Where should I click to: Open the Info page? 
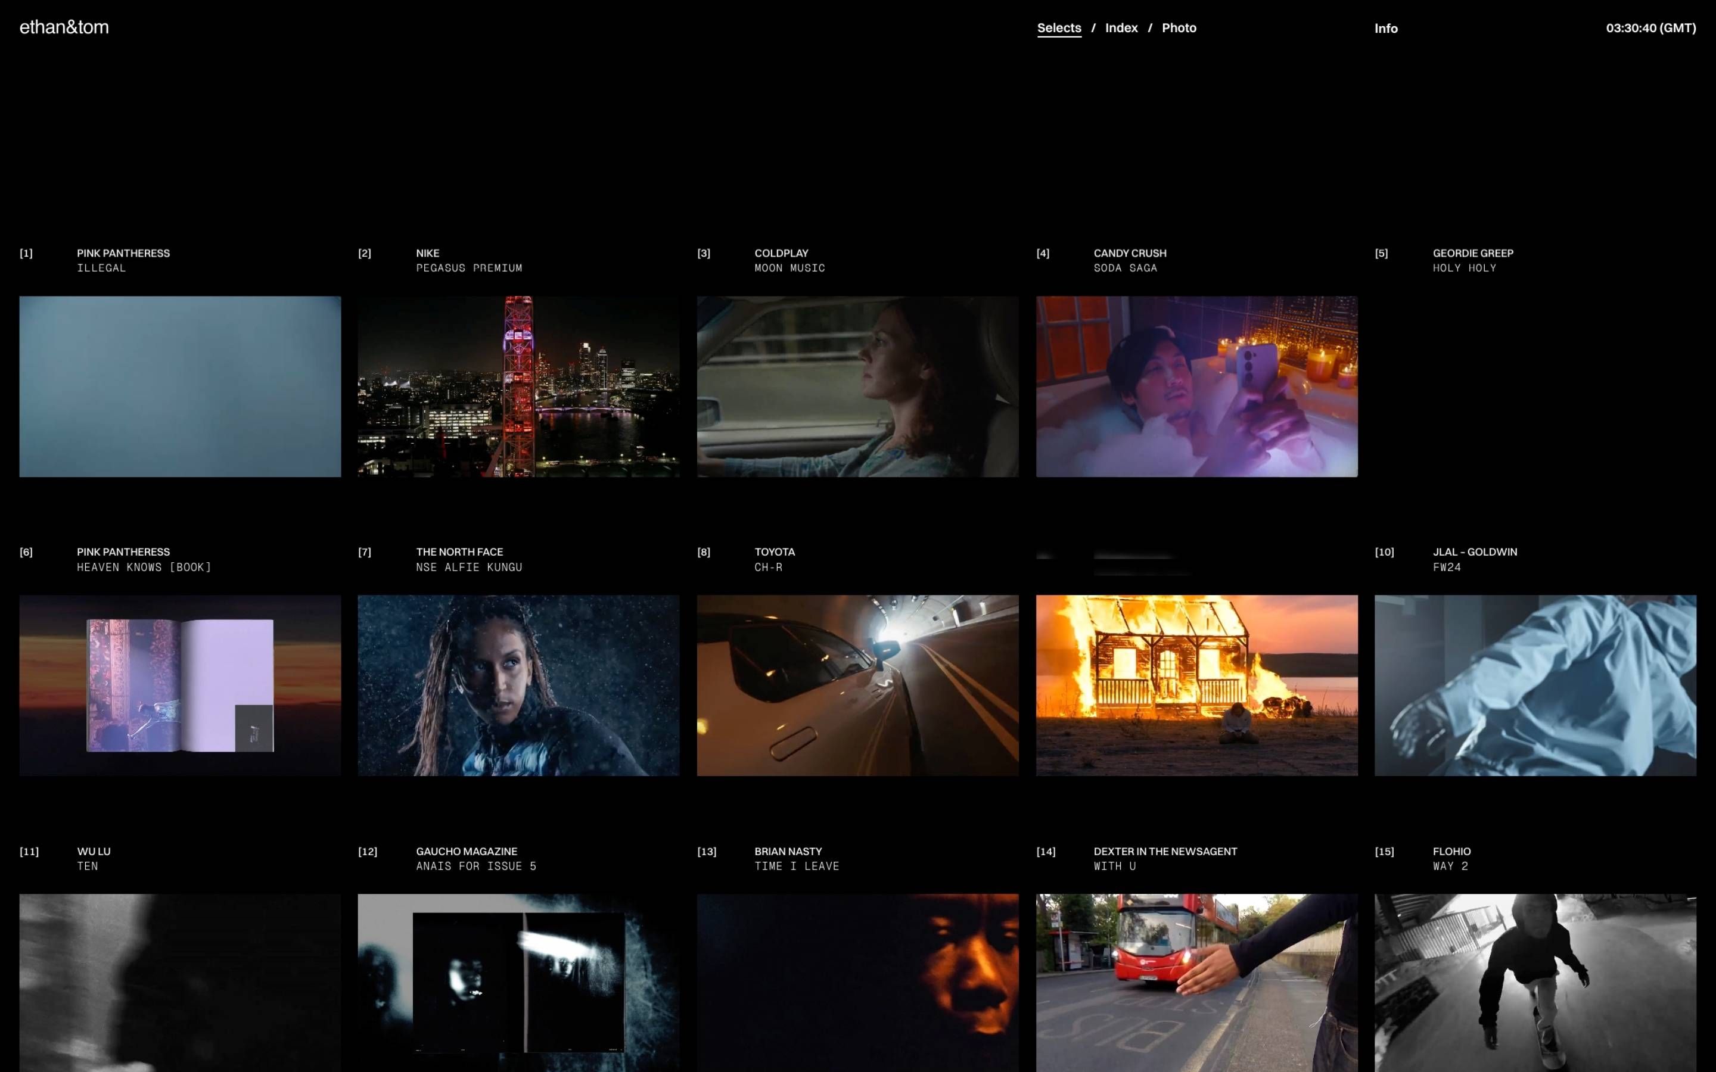(1385, 29)
